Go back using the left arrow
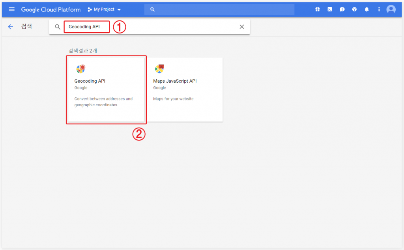Viewport: 404px width, 250px height. click(10, 27)
